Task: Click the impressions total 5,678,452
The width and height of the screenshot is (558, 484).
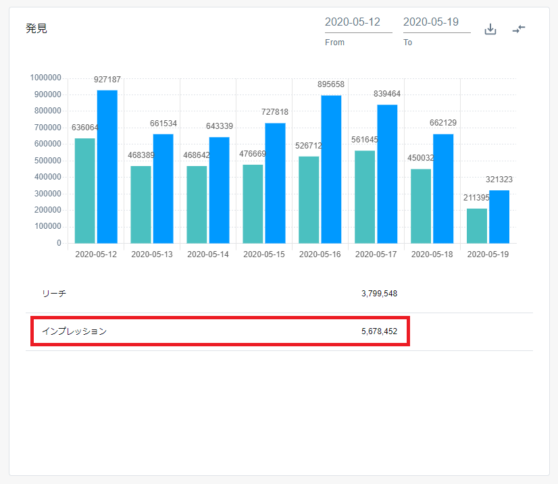Action: click(x=379, y=331)
